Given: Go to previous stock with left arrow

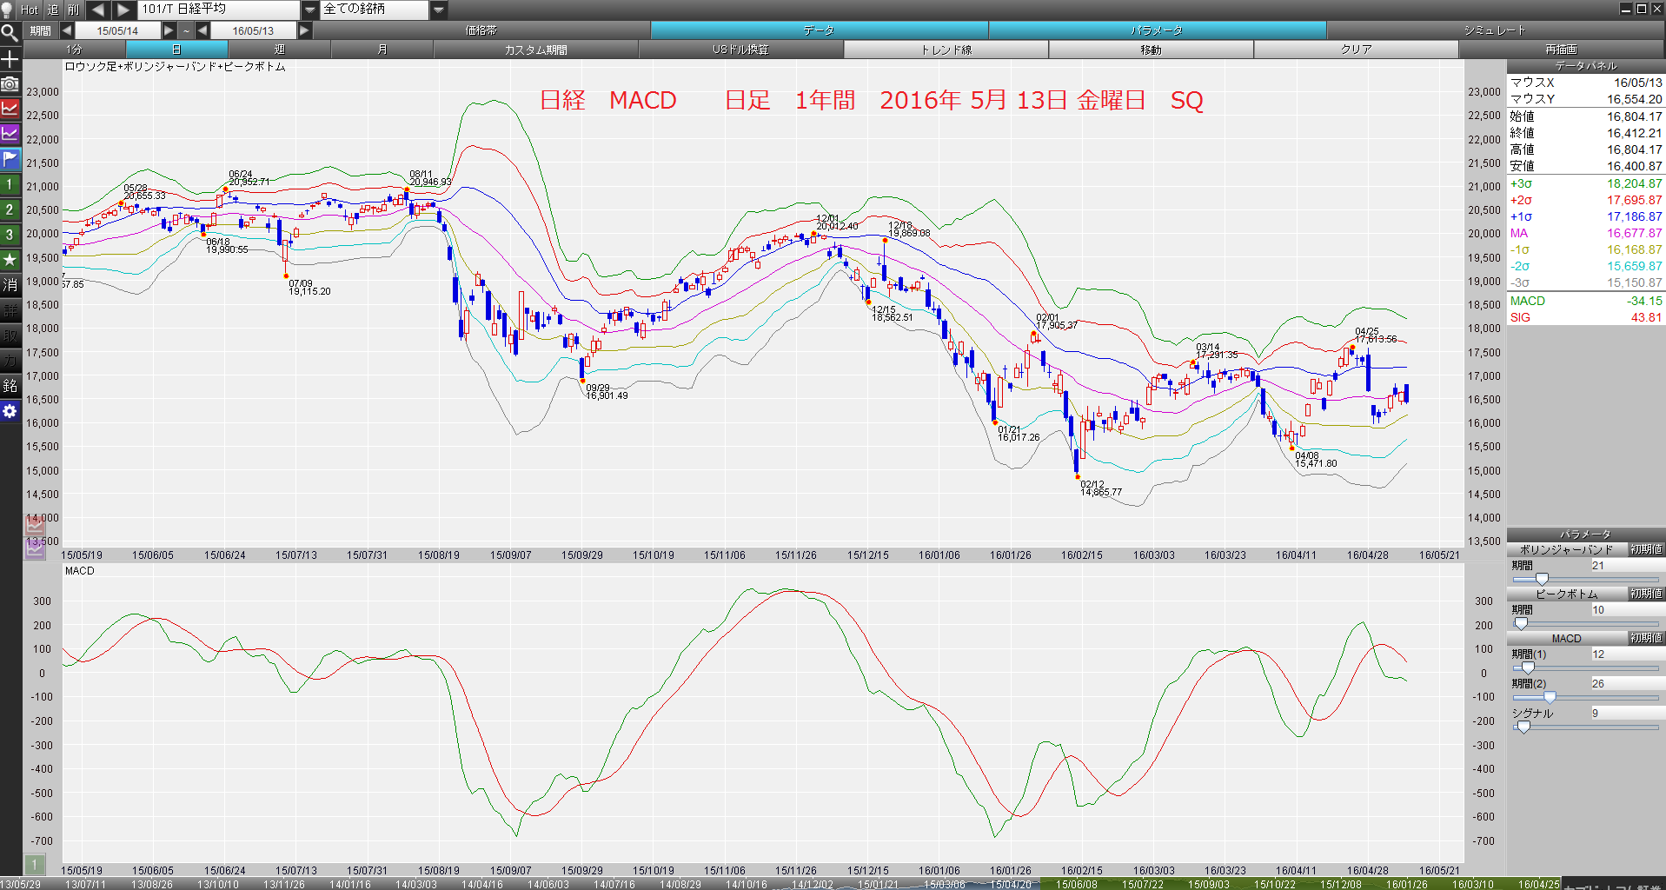Looking at the screenshot, I should (98, 10).
